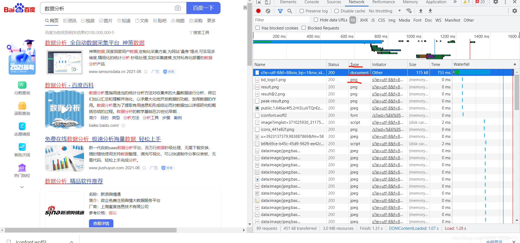
Task: Sort by the Status column header
Action: (337, 64)
